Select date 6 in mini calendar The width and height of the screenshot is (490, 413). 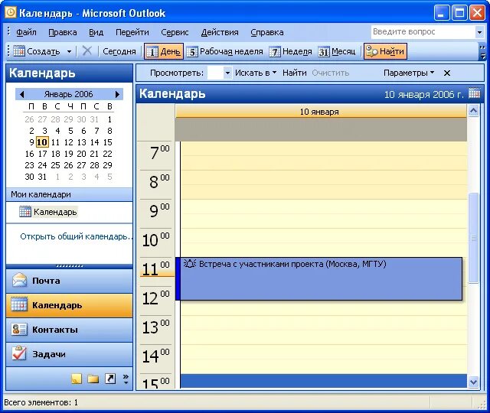(x=83, y=131)
